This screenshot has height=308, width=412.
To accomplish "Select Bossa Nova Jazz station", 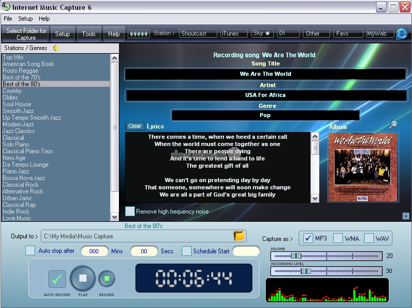I will (56, 178).
